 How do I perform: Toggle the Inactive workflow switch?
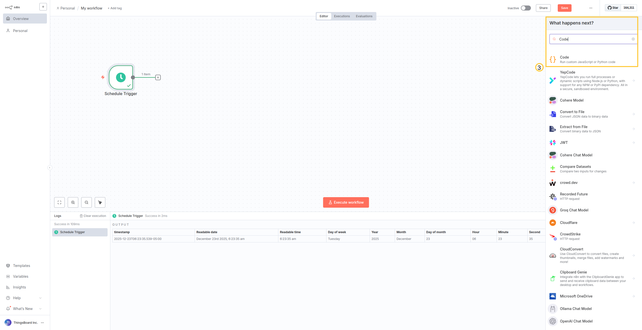point(526,8)
